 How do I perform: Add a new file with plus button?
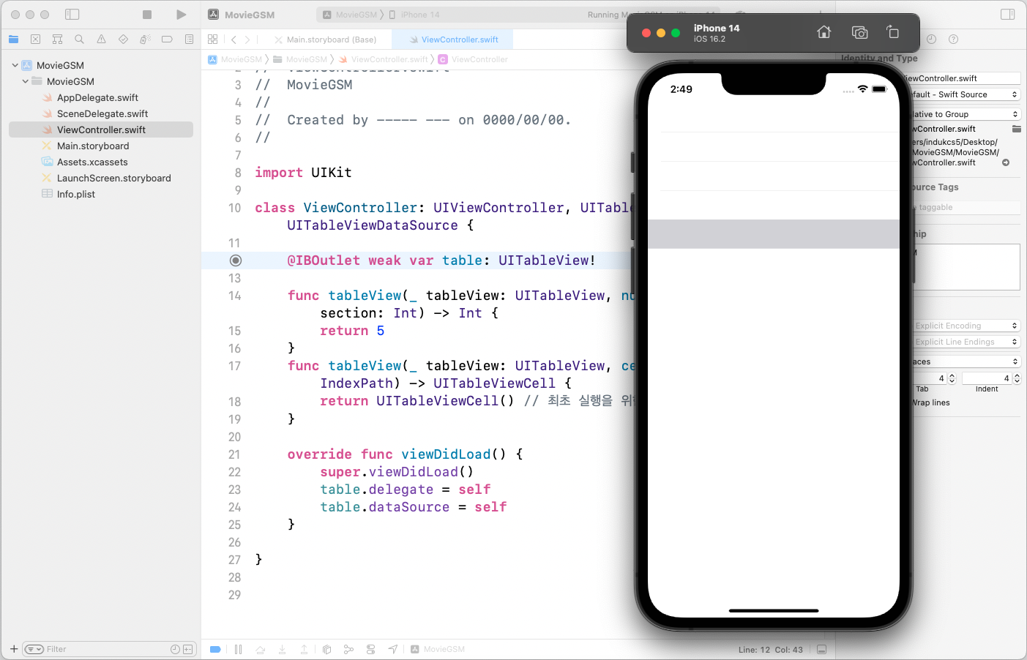click(x=14, y=649)
